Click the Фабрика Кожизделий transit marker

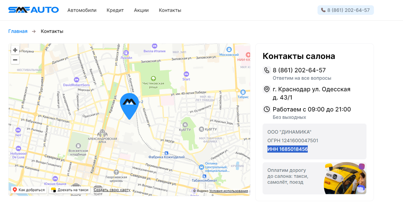167,153
